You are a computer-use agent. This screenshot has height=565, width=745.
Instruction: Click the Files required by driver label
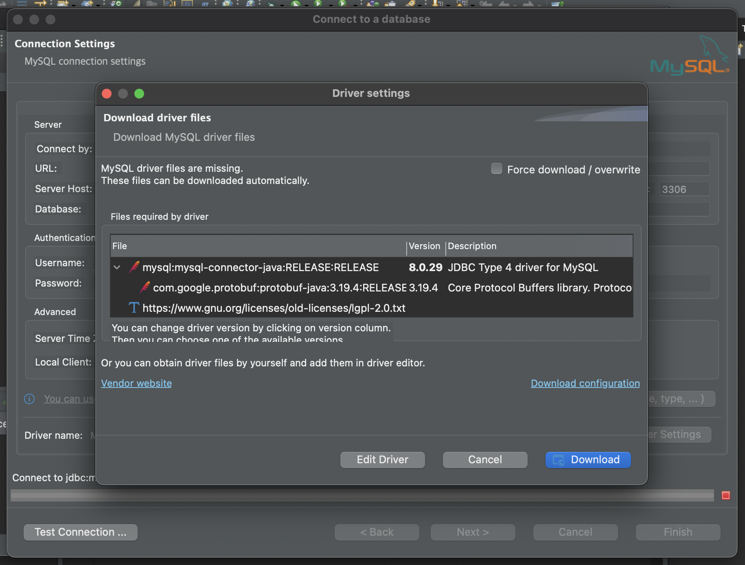click(160, 217)
